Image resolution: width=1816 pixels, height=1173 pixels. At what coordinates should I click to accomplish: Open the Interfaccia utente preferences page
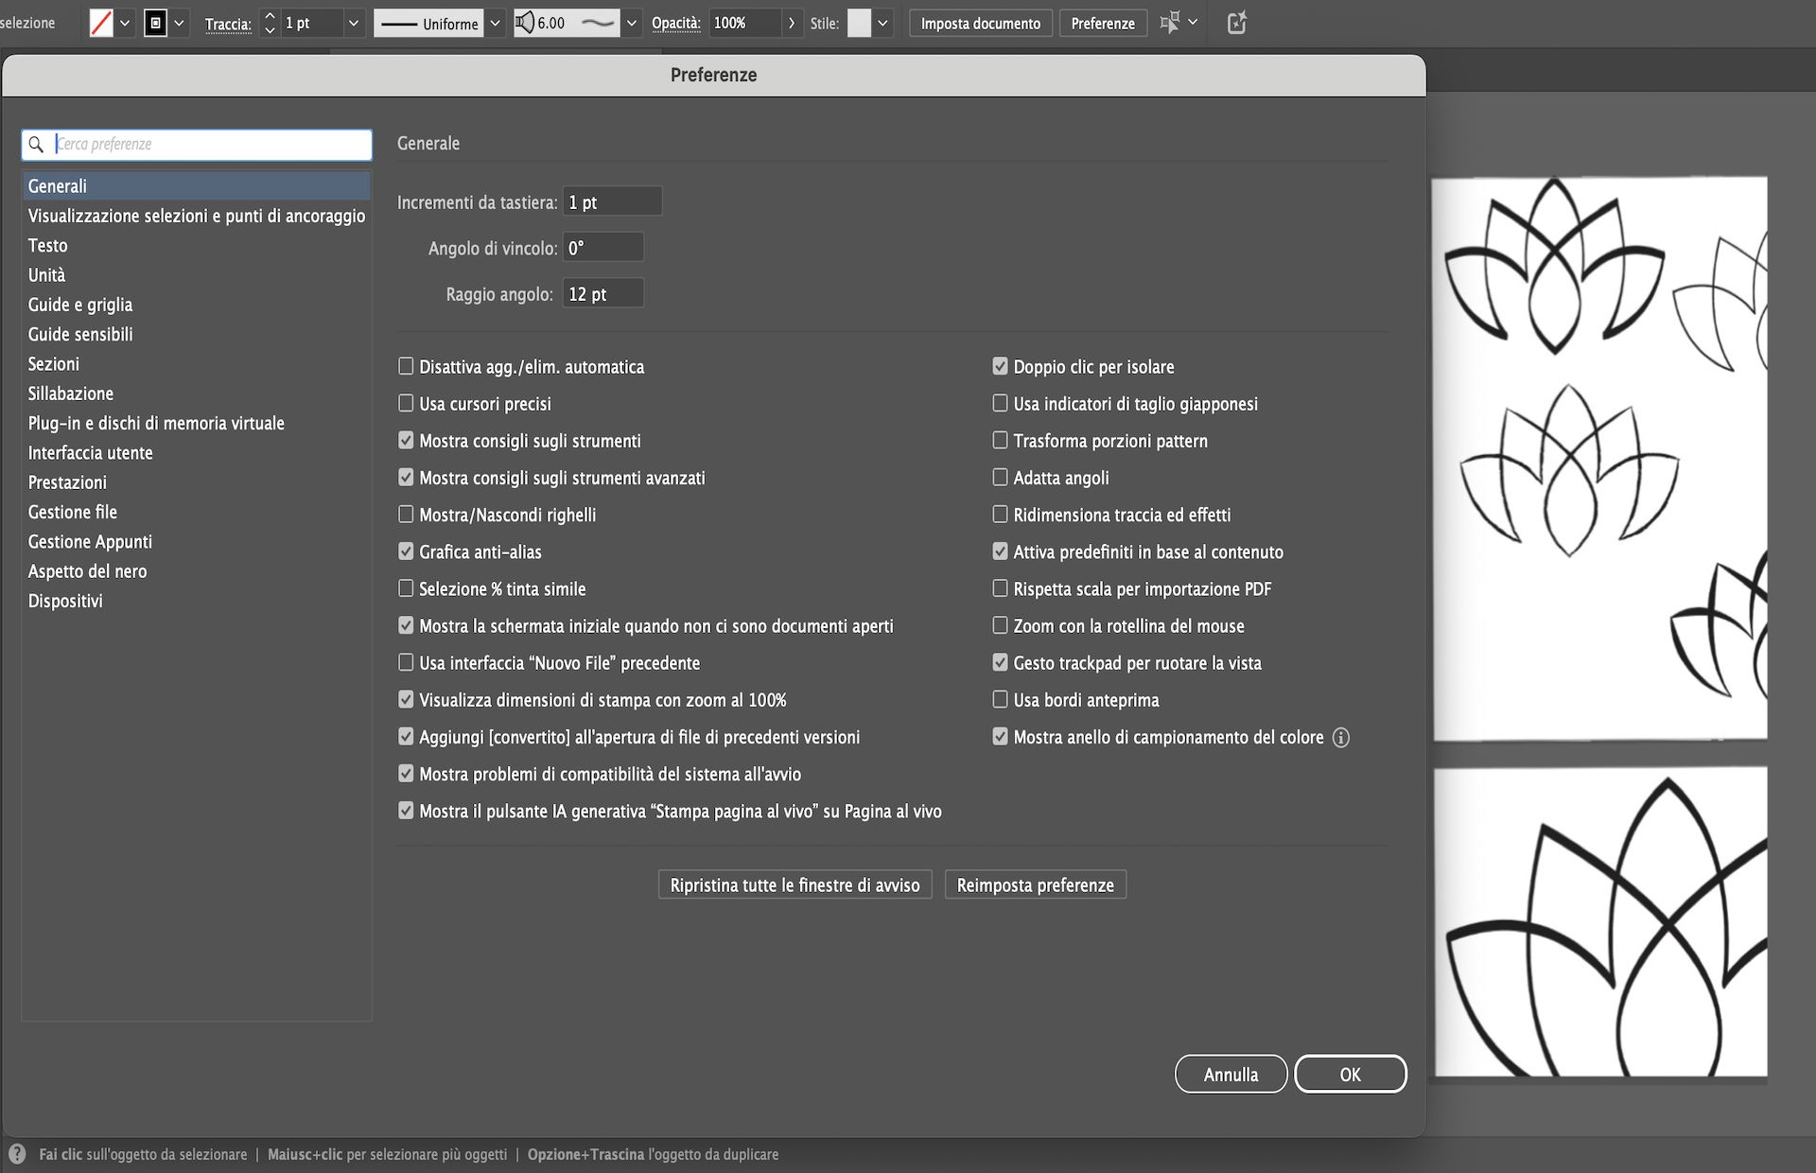tap(90, 452)
